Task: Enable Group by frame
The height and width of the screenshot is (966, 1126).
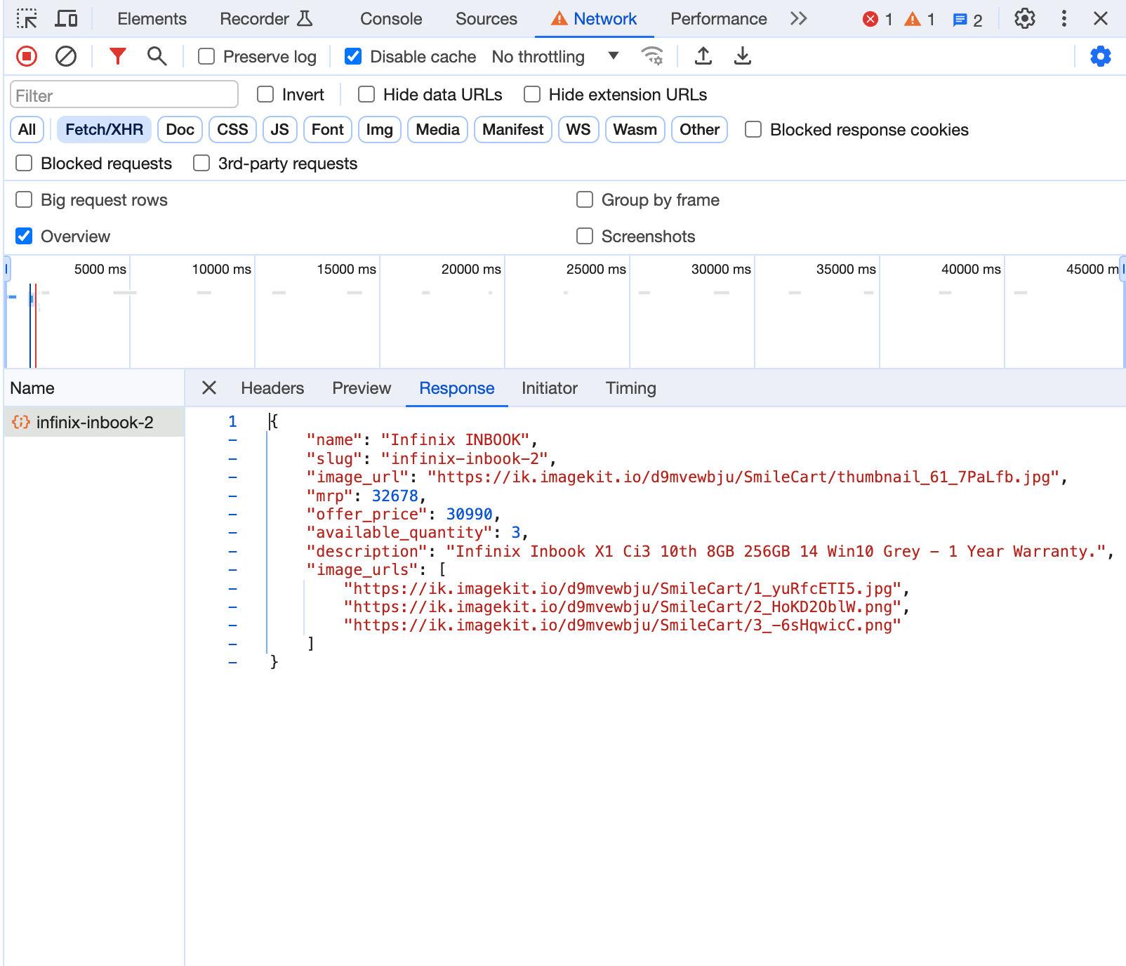Action: pos(585,199)
